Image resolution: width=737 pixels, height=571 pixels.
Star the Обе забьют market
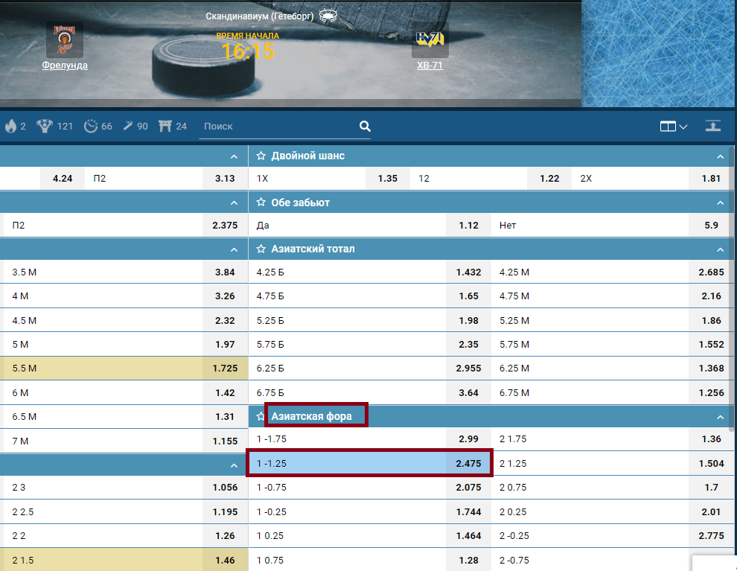(x=261, y=202)
